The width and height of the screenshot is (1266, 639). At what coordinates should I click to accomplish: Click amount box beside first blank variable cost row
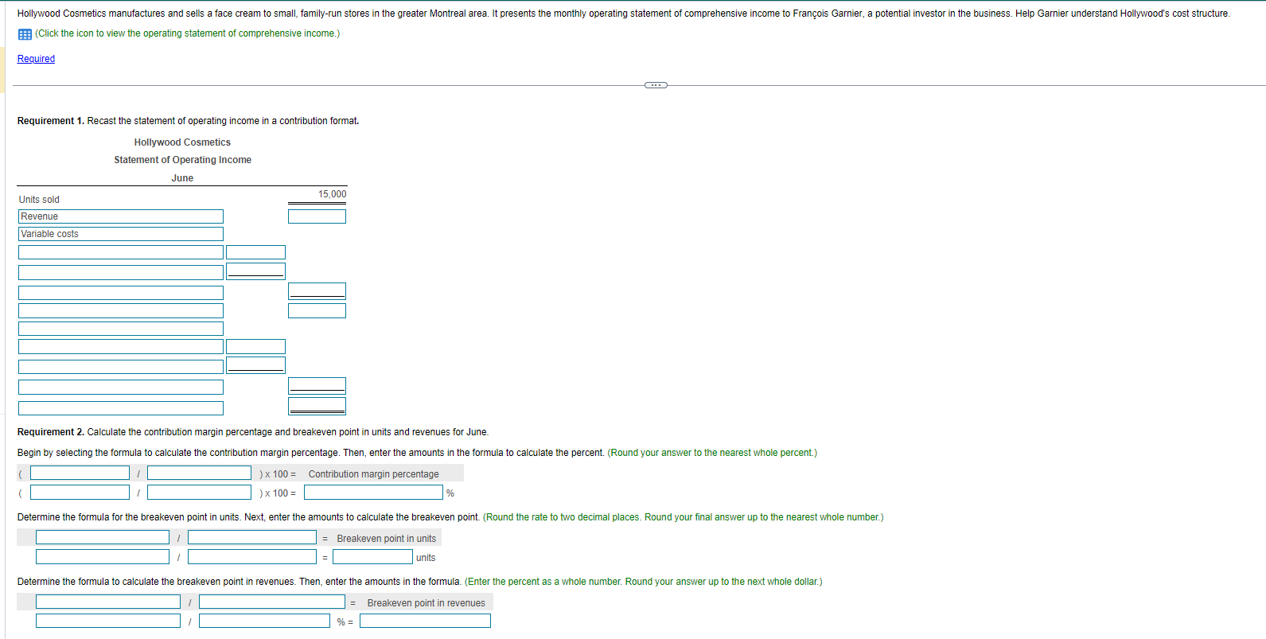(x=255, y=252)
